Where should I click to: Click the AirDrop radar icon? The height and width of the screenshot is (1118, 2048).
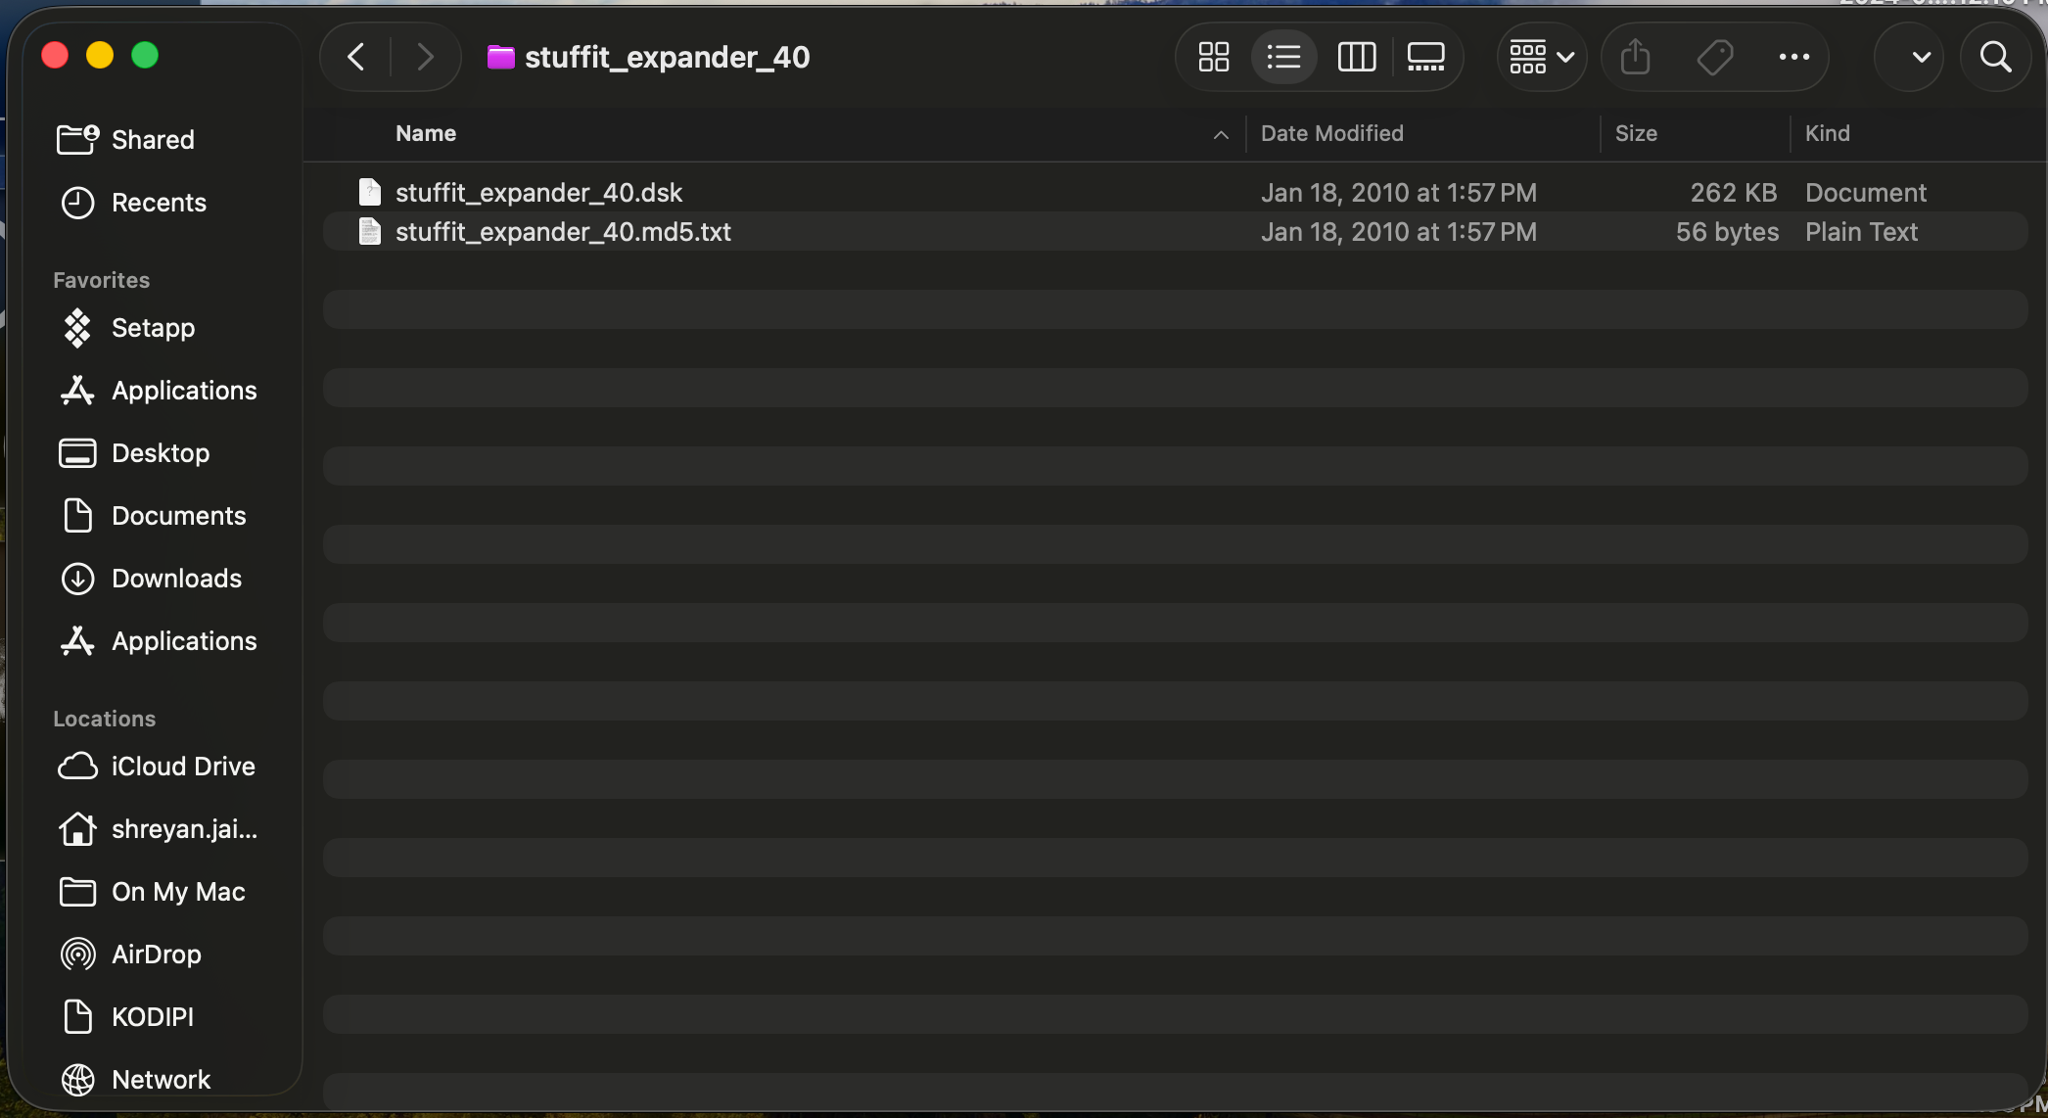click(77, 955)
